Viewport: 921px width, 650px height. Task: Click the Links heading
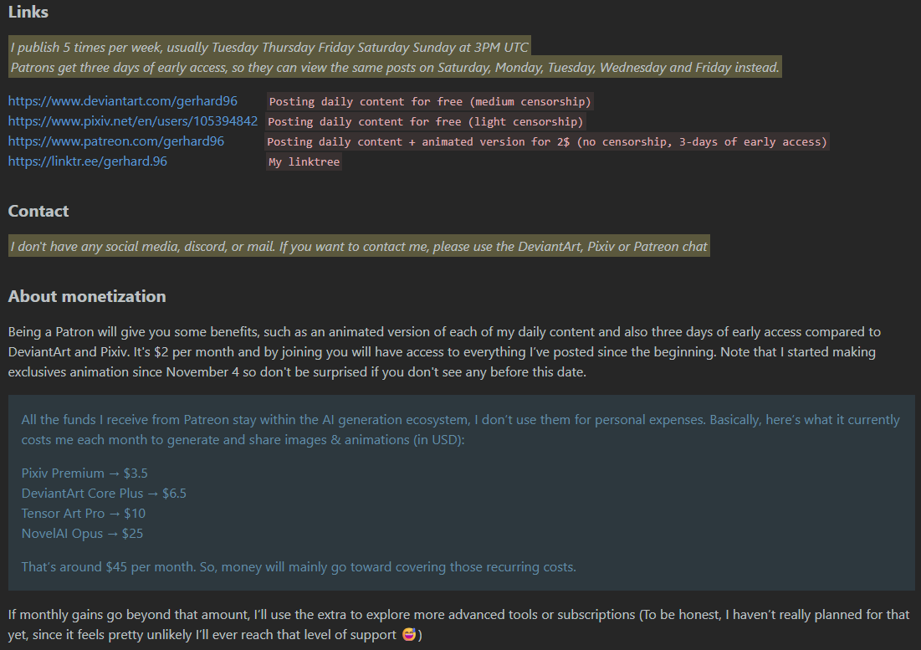(x=28, y=12)
